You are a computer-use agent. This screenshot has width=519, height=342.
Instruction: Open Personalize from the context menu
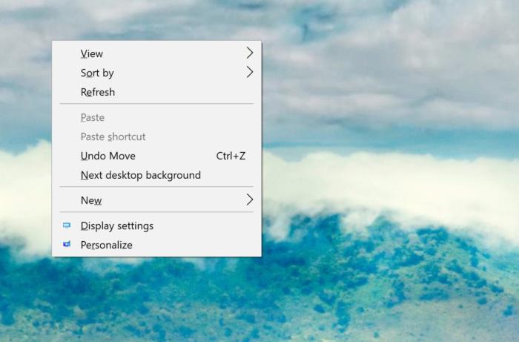tap(107, 245)
